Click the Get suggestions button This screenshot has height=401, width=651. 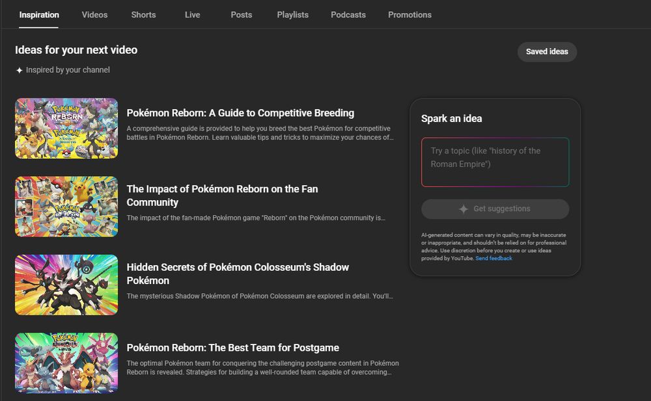(x=495, y=209)
